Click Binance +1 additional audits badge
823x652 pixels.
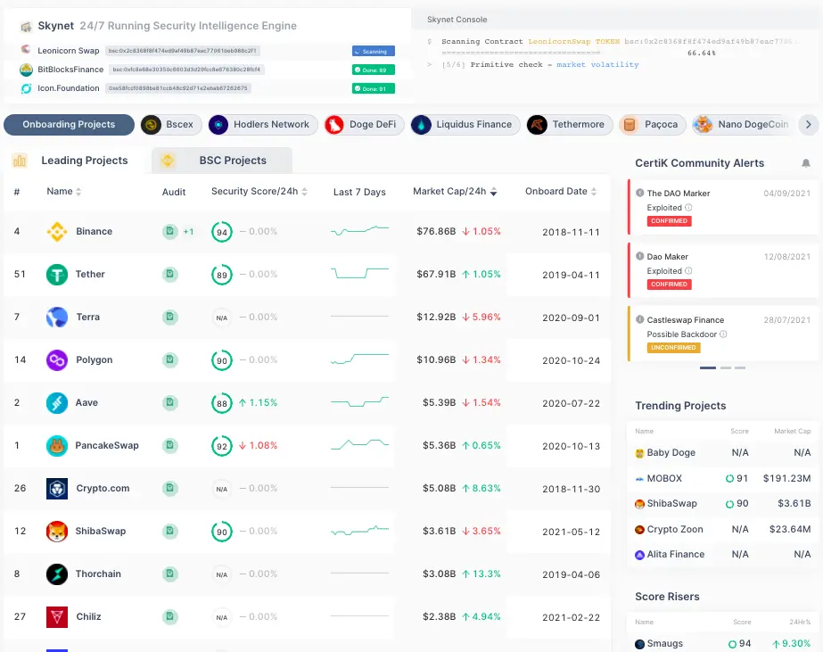point(188,232)
